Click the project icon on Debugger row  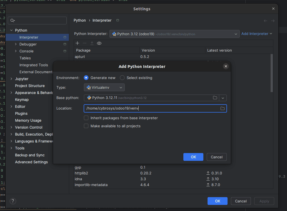(x=65, y=44)
